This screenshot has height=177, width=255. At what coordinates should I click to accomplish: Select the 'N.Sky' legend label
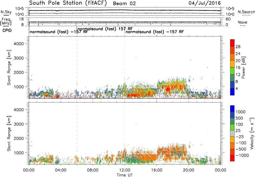[x=6, y=12]
